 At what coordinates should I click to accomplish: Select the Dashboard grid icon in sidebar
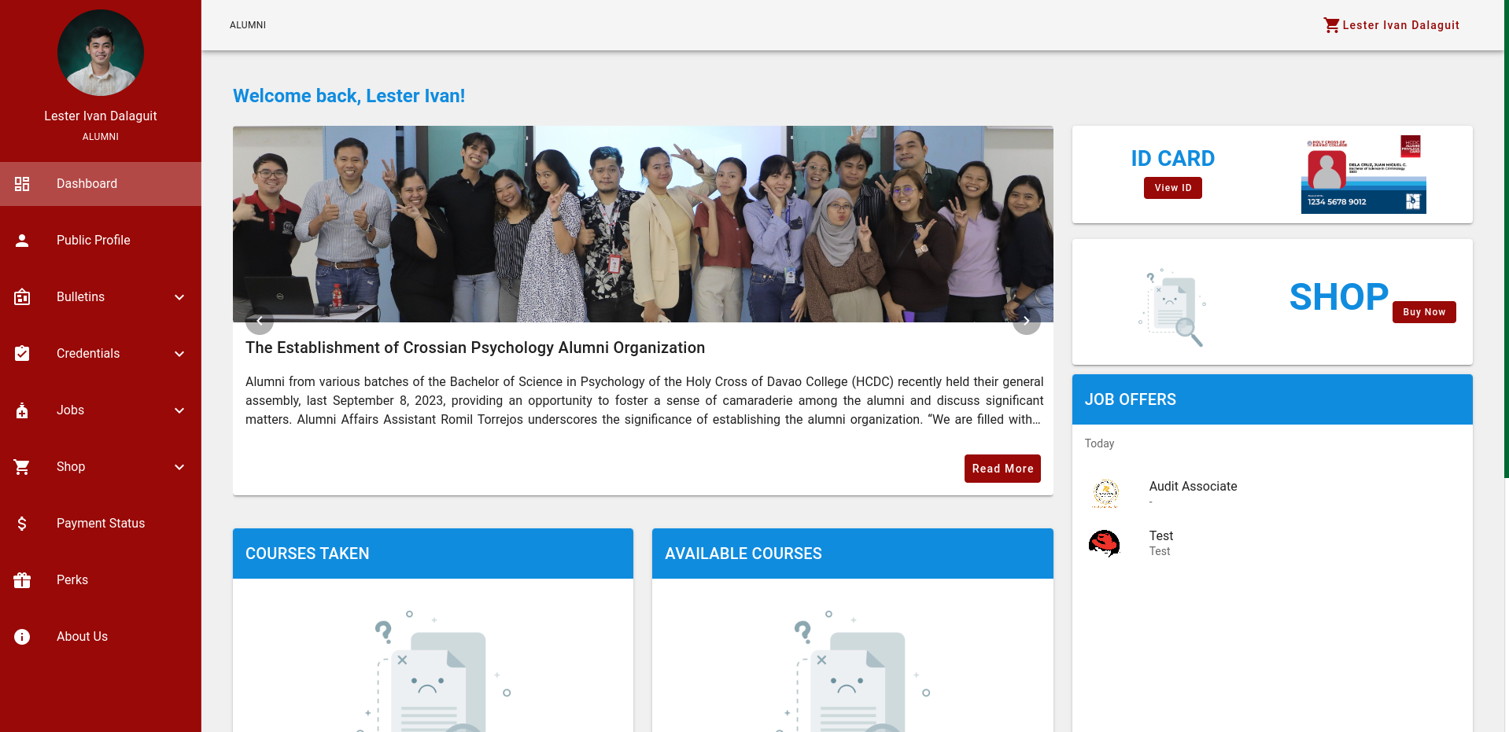coord(22,184)
